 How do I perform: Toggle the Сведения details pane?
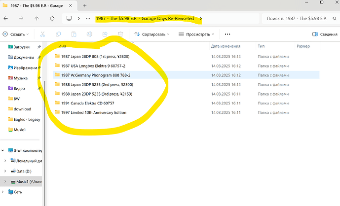click(325, 34)
